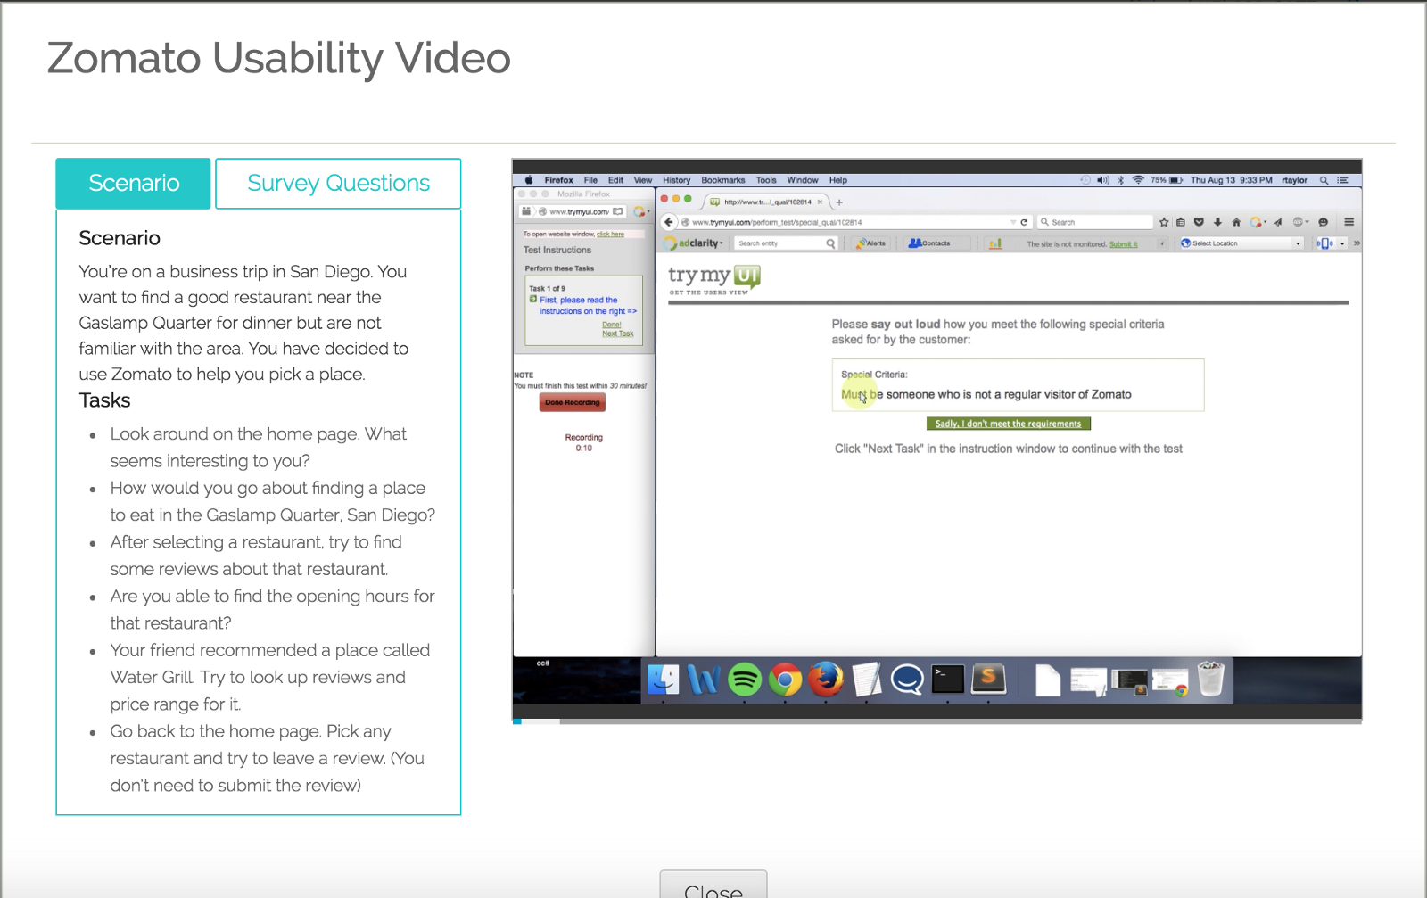Click the 'Your friend recommended a place called' task
The width and height of the screenshot is (1427, 898).
(270, 678)
